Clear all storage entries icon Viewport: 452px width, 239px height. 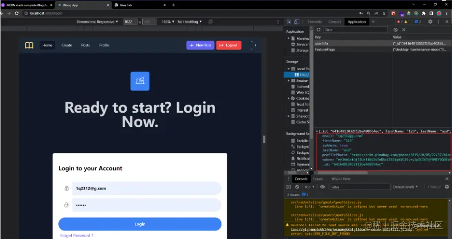(x=396, y=30)
